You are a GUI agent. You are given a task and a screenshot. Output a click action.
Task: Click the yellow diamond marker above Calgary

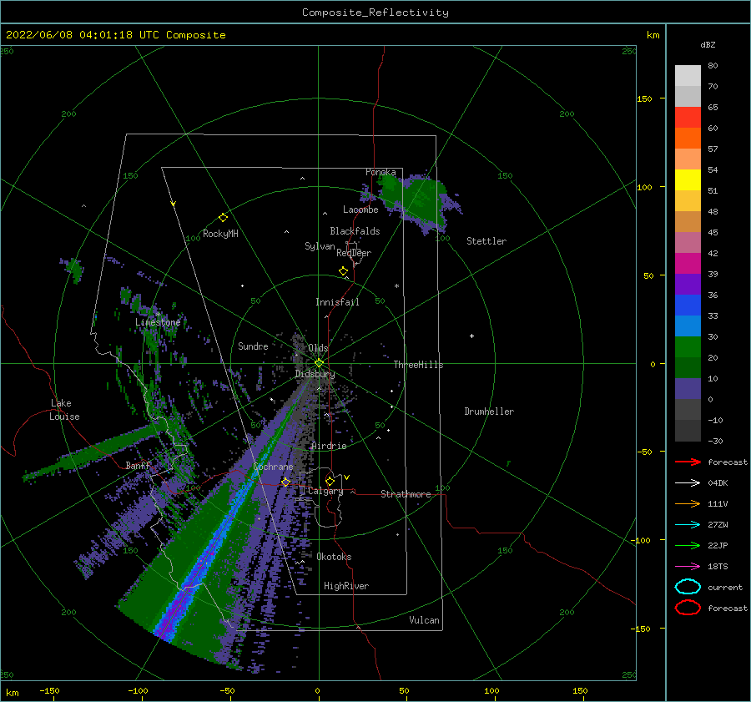330,481
